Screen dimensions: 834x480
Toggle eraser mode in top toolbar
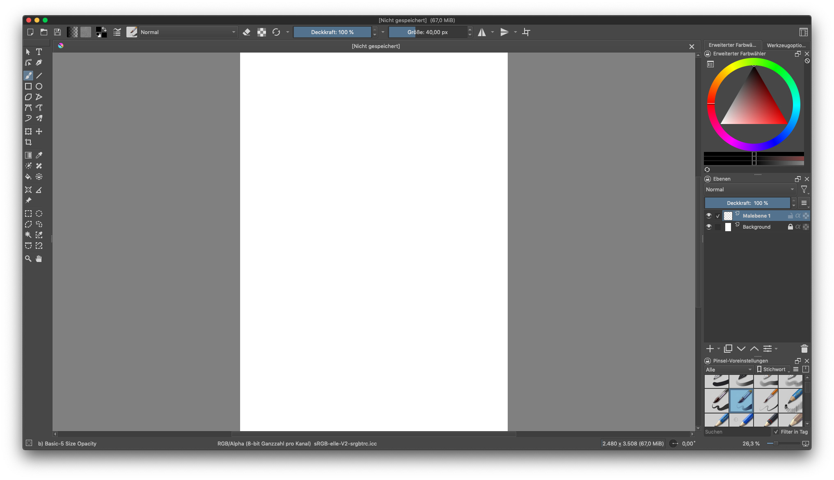click(x=247, y=32)
